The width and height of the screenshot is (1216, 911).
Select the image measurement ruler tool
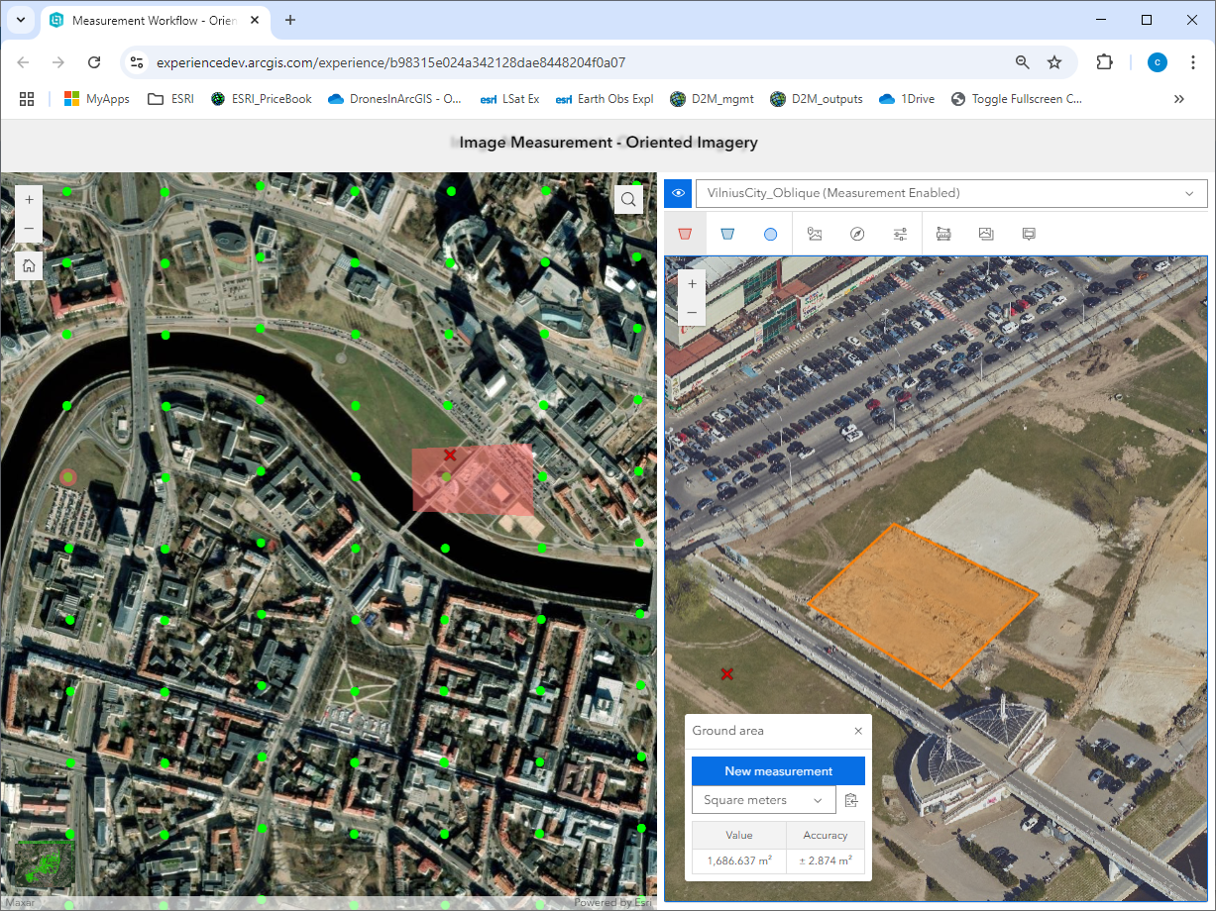[x=943, y=234]
